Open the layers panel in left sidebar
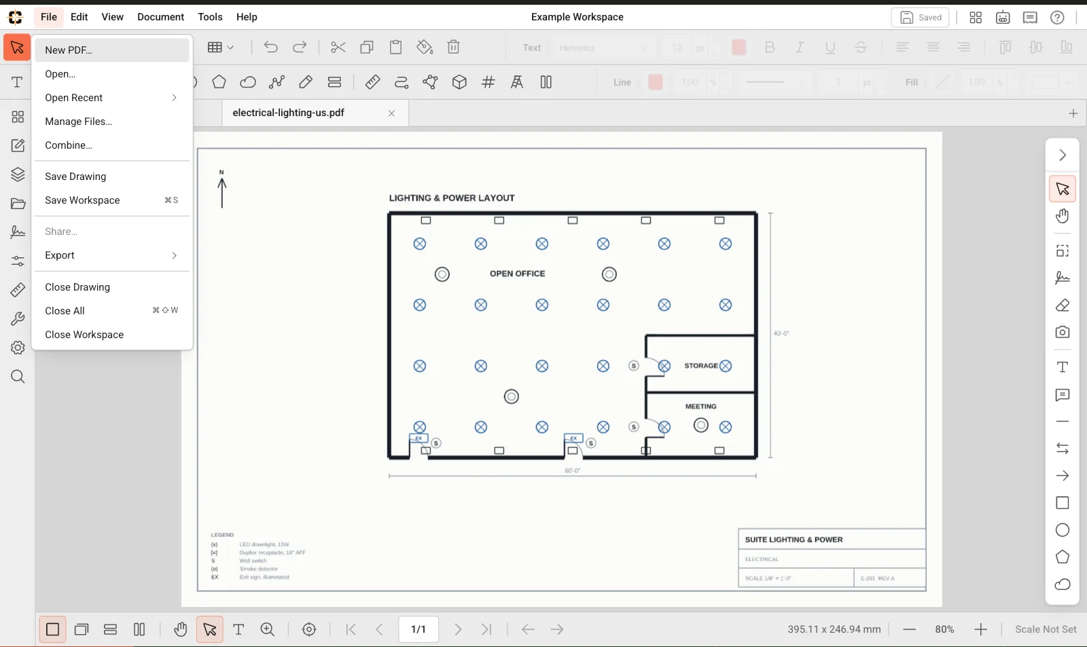Viewport: 1087px width, 647px height. [x=18, y=174]
